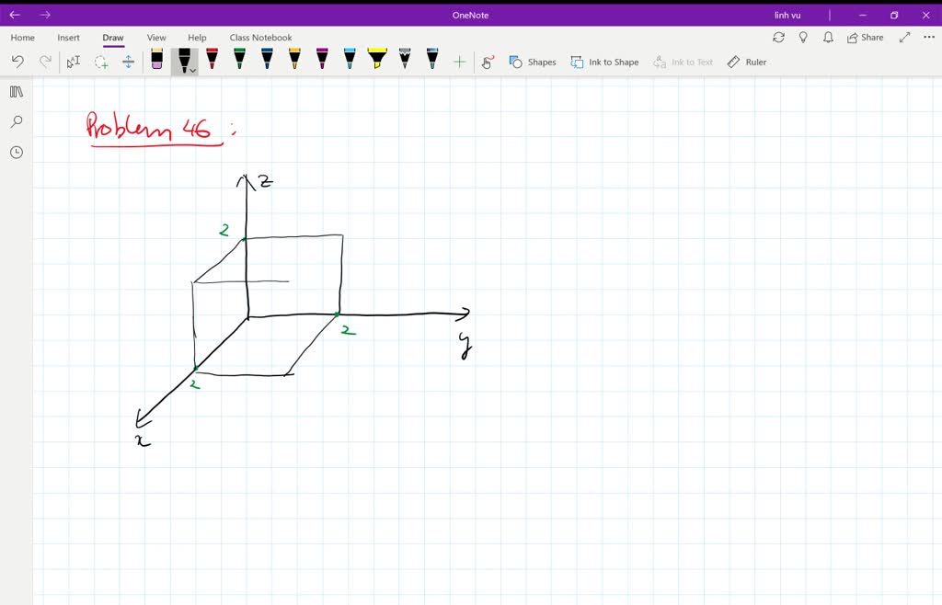Viewport: 942px width, 605px height.
Task: Toggle panning mode with the arrows icon
Action: coord(129,60)
